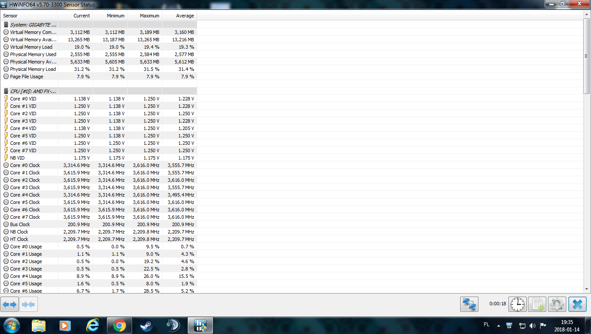Click the lightning icon beside Core #0 VID
Screen dimensions: 591x334
6,99
